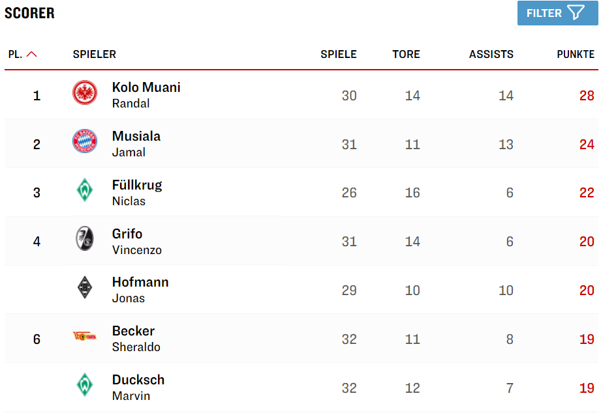Image resolution: width=616 pixels, height=413 pixels.
Task: Select the SPIELER column header
Action: coord(94,54)
